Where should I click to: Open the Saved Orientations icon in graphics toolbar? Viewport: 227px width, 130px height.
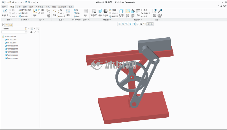pos(137,24)
